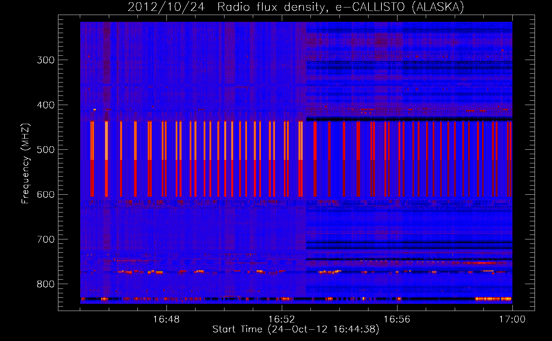
Task: Click the 800 frequency tick label
Action: pyautogui.click(x=46, y=284)
